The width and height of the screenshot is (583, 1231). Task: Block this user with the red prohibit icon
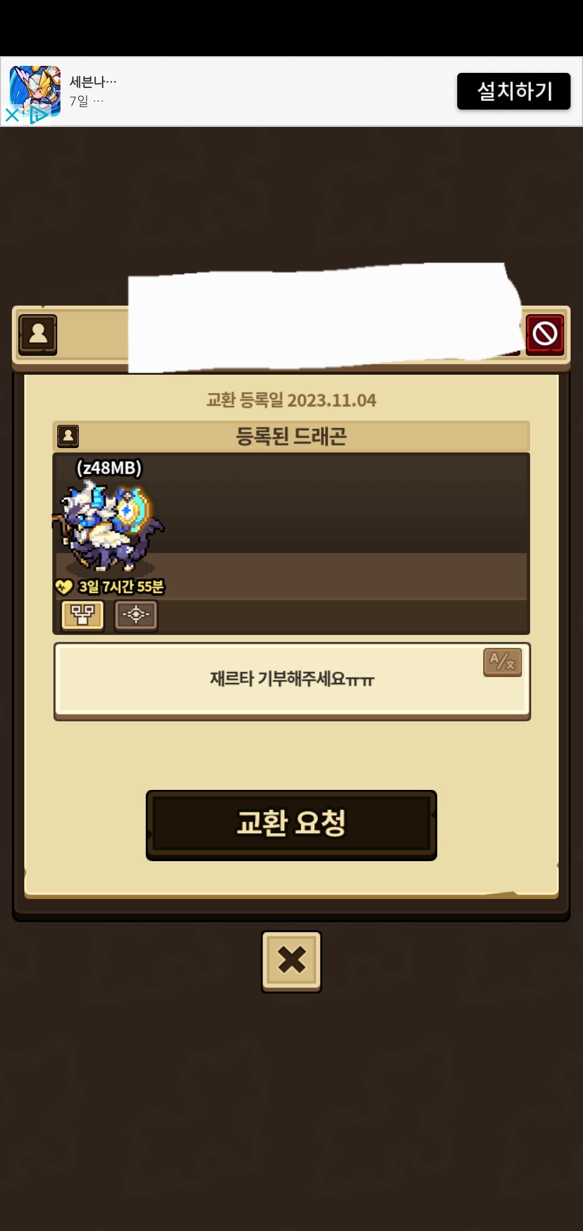(x=545, y=334)
